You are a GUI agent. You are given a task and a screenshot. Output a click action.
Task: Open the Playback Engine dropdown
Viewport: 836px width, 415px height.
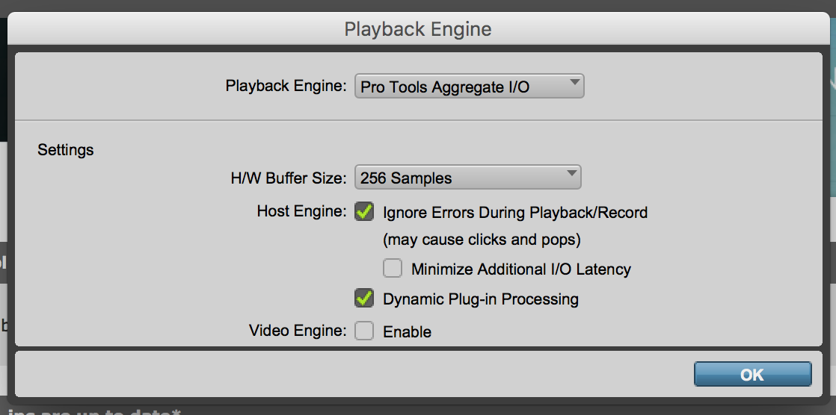[x=468, y=87]
